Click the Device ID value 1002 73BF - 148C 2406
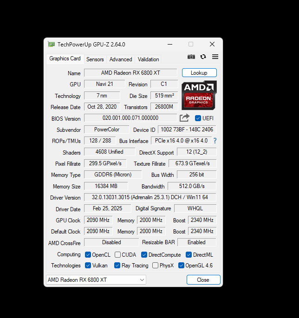 [x=187, y=130]
